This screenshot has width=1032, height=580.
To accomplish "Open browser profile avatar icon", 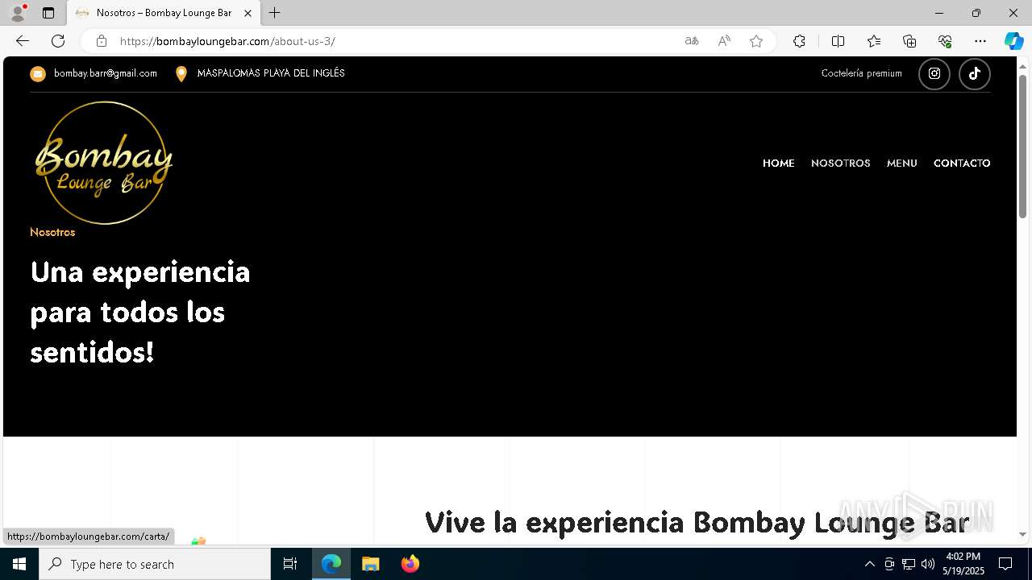I will 18,13.
